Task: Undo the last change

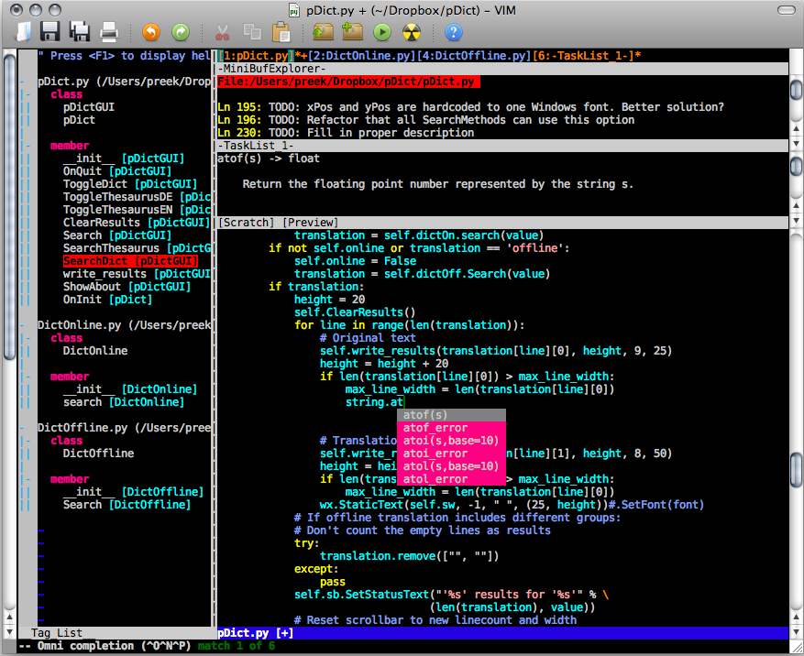Action: (x=151, y=33)
